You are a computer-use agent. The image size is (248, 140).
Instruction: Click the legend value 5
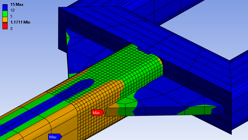pos(11,16)
